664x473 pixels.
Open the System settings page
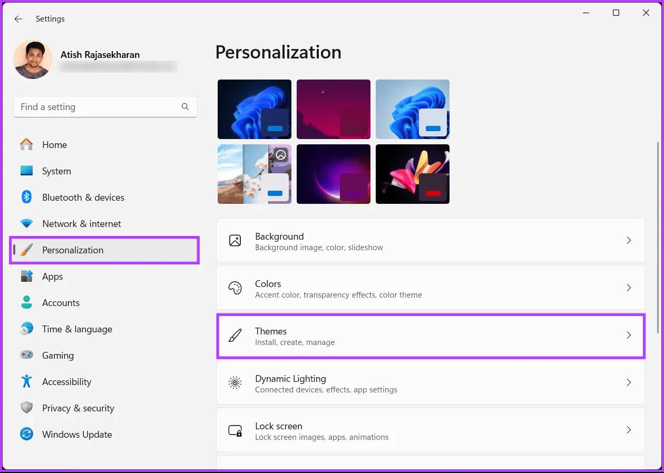56,171
